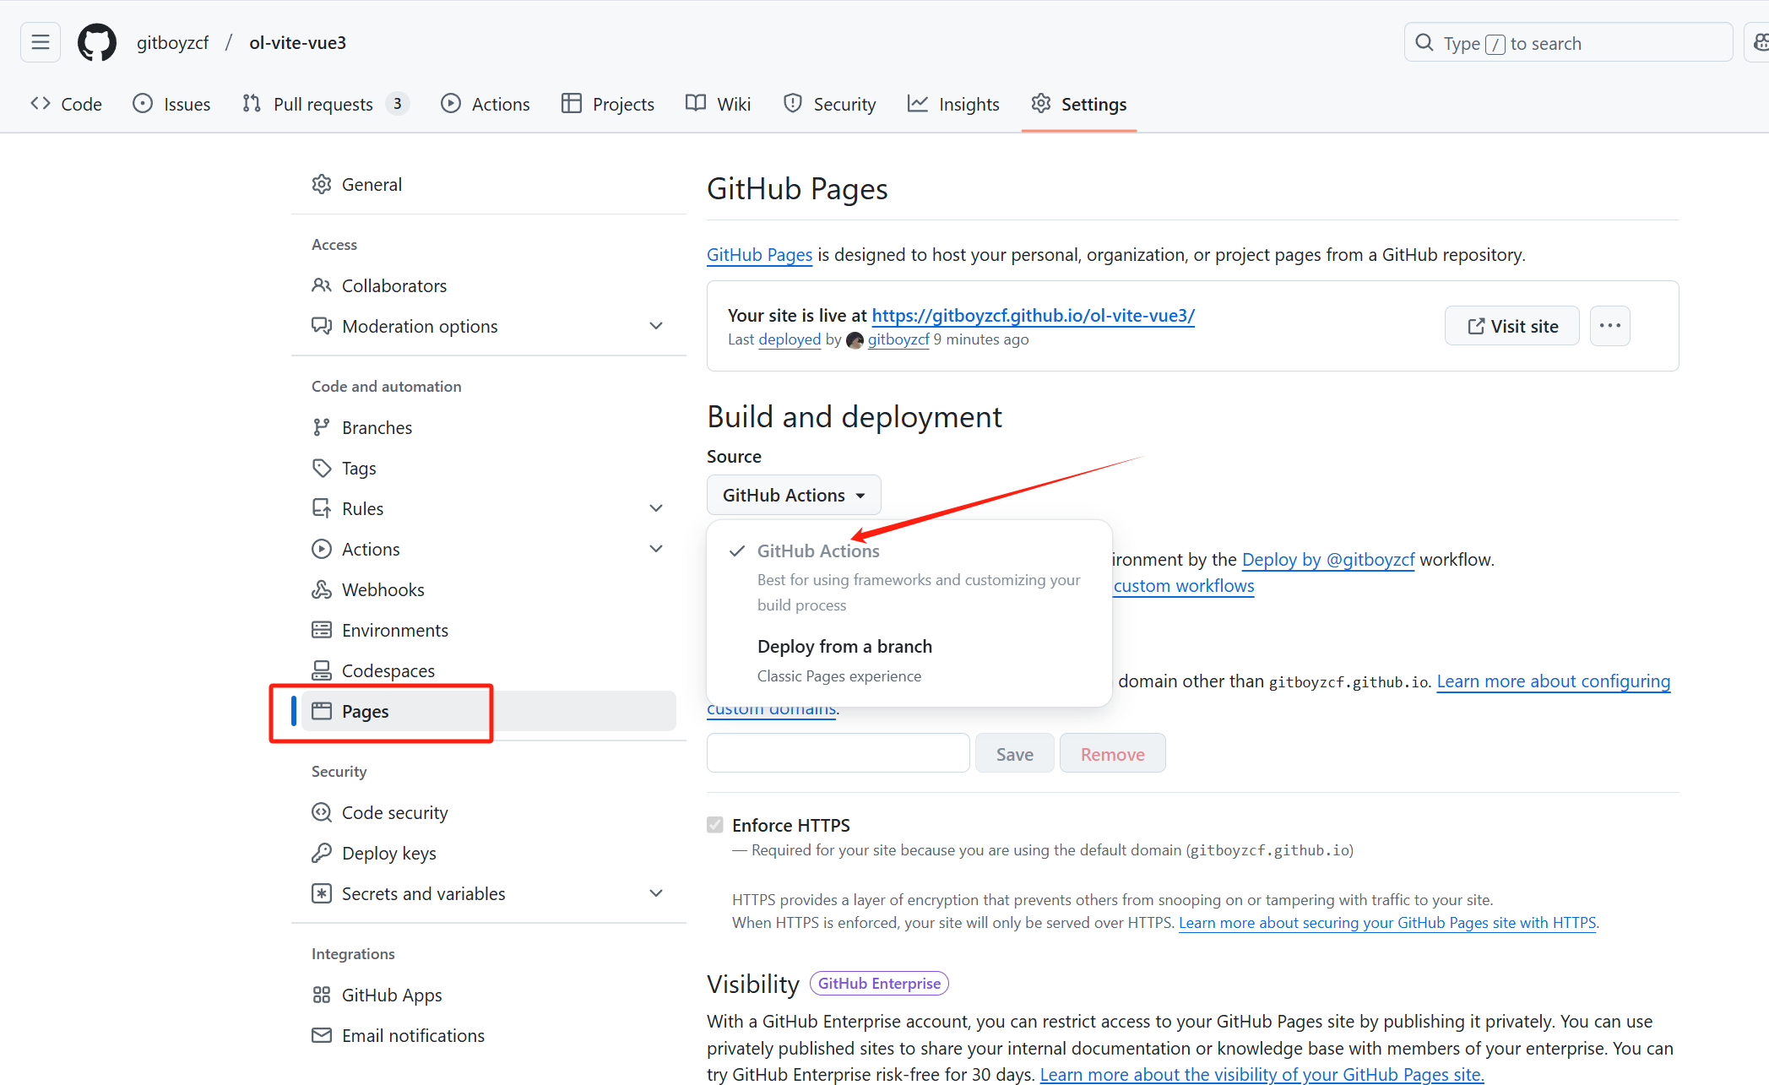Click the Collaborators people icon
Viewport: 1769px width, 1085px height.
tap(322, 285)
